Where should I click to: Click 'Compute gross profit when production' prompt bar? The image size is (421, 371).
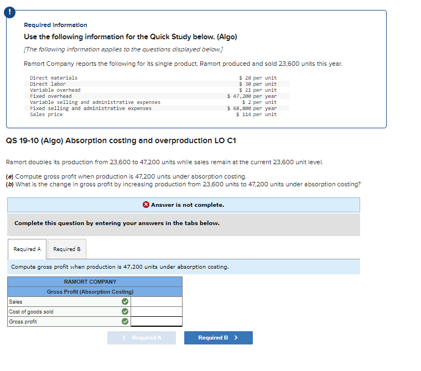point(184,267)
